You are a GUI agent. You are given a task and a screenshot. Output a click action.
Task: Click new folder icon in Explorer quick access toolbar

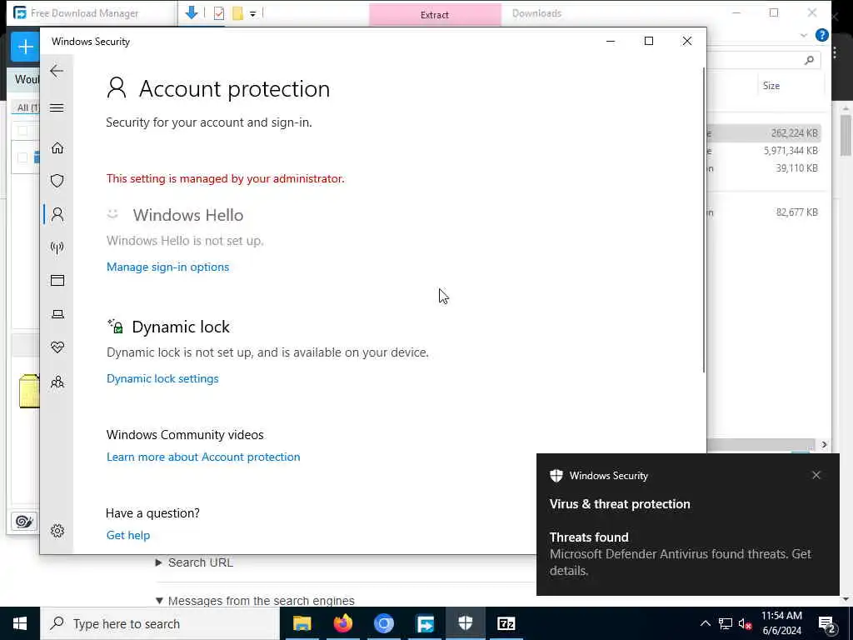[237, 13]
